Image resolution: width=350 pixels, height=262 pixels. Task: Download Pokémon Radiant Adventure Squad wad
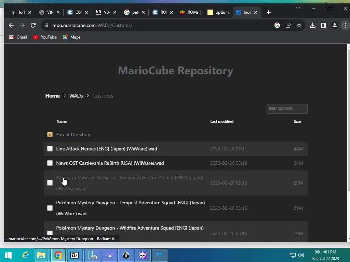coord(130,183)
